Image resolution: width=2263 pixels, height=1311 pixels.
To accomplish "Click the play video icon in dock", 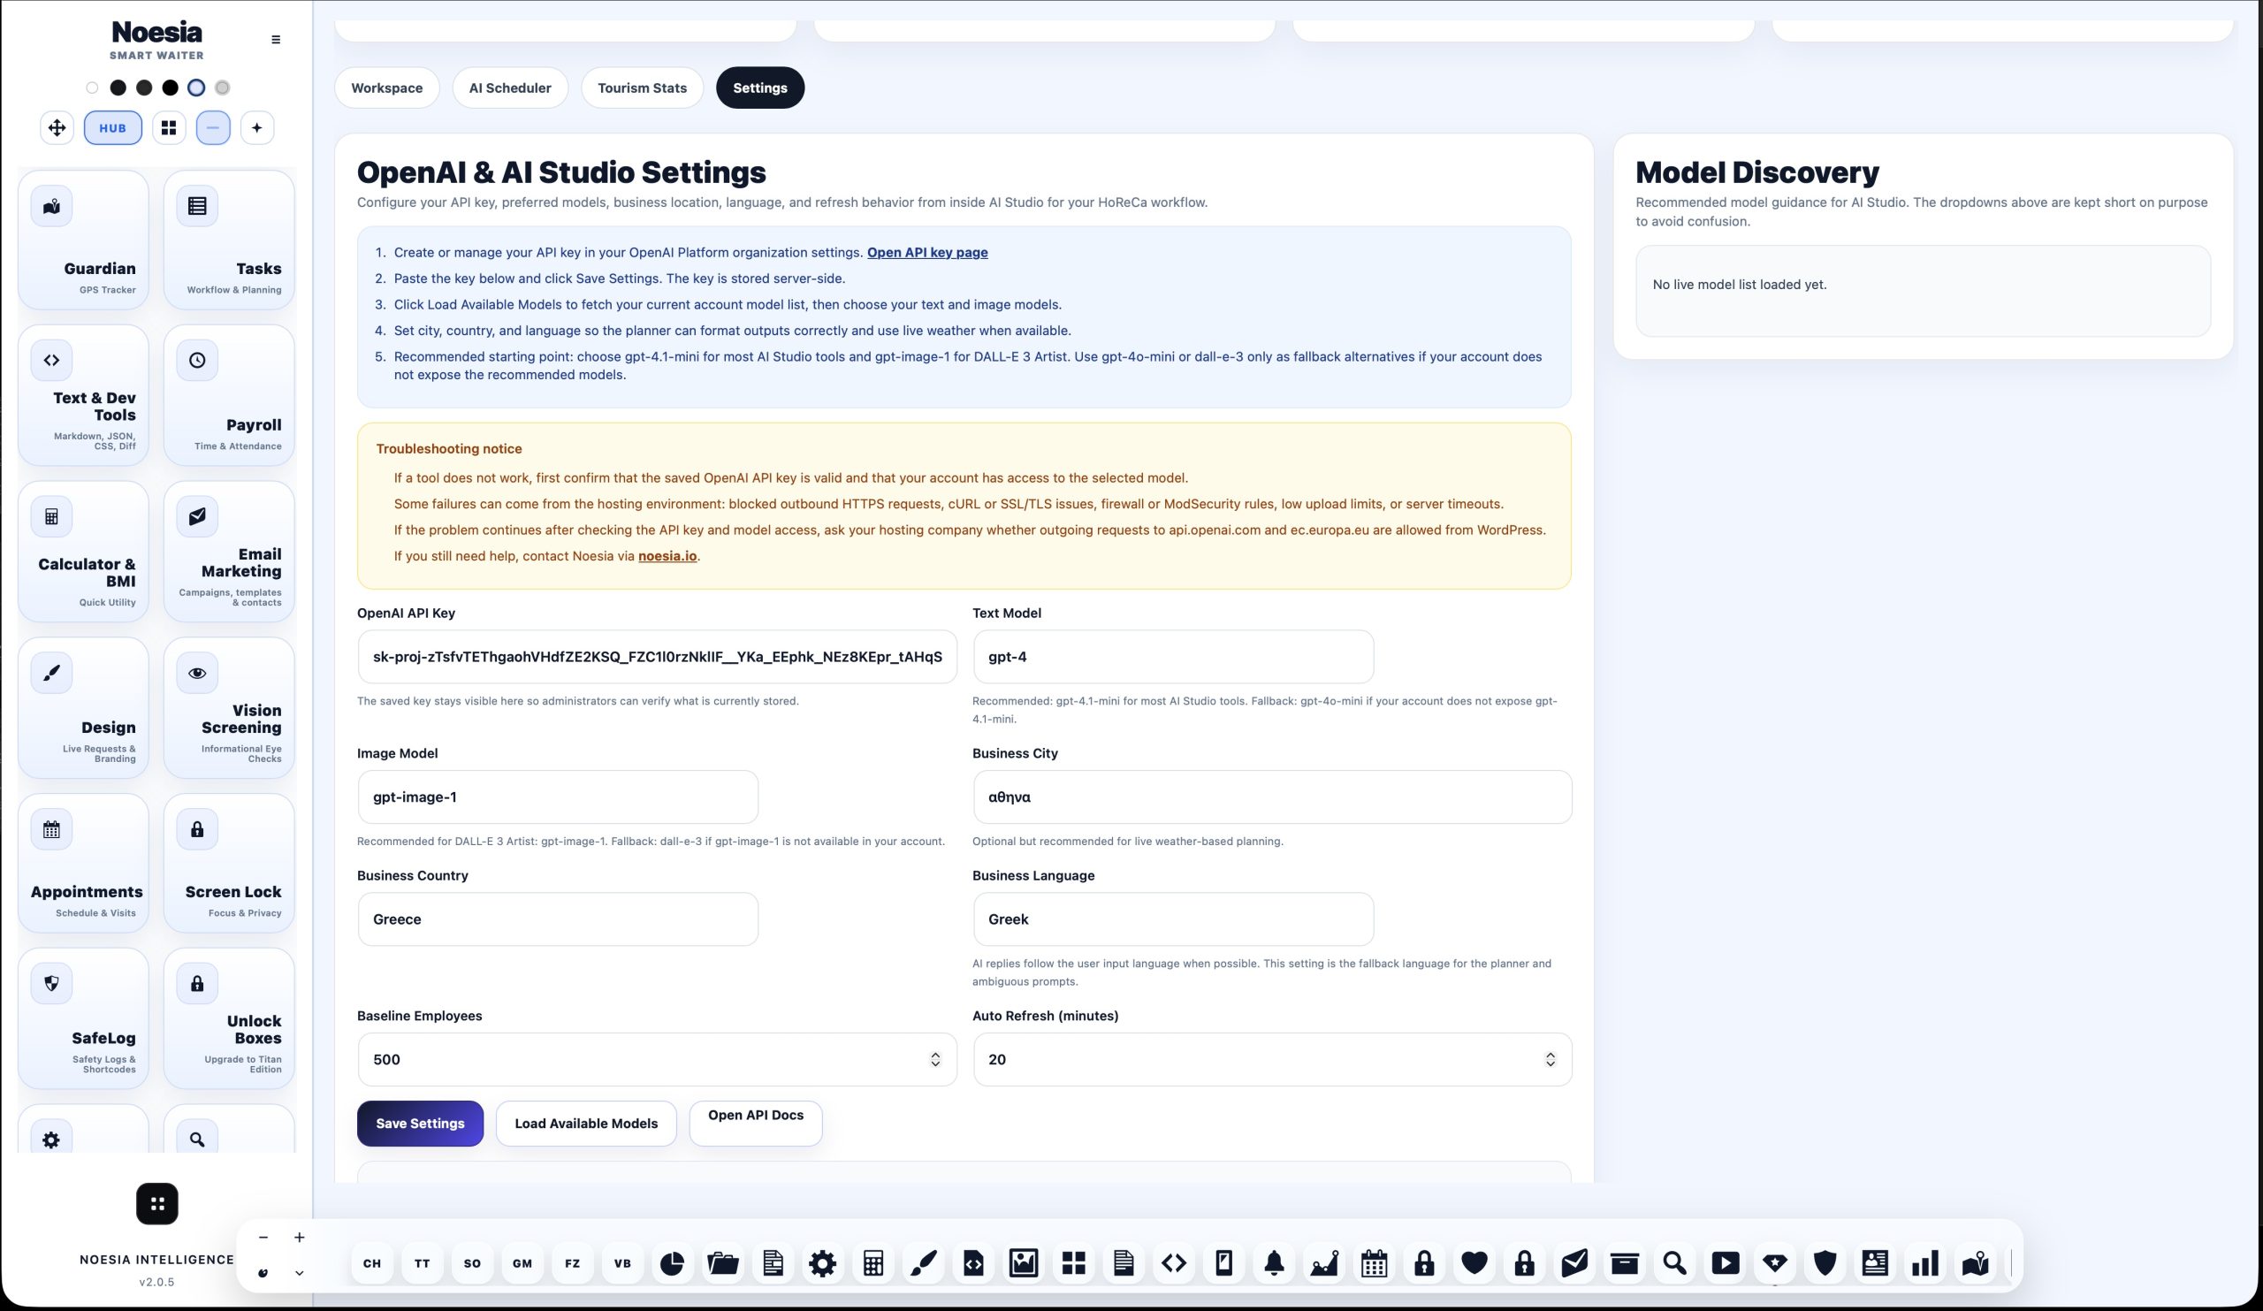I will tap(1725, 1263).
